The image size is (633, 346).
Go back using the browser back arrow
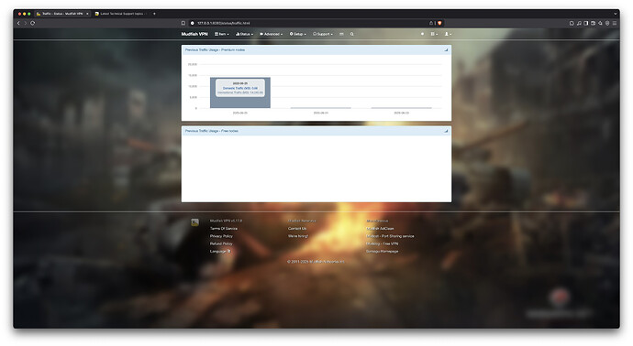[x=18, y=23]
